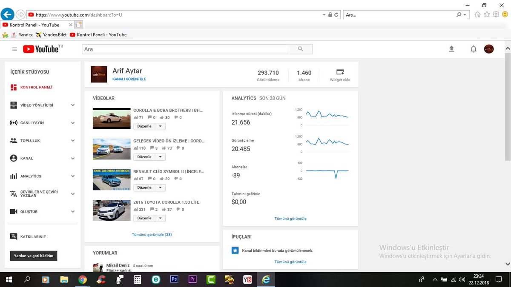
Task: Open the Gelecek Video Ön İzleme video title
Action: point(169,141)
